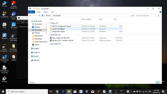The image size is (167, 94).
Task: Switch to Command Prompt taskbar icon
Action: [x=122, y=92]
